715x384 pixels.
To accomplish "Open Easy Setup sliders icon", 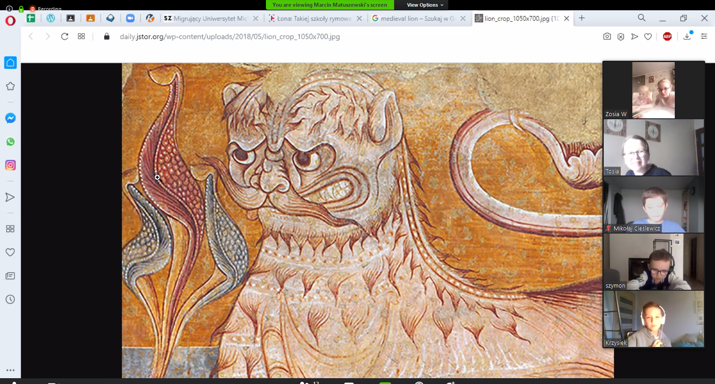I will point(704,37).
